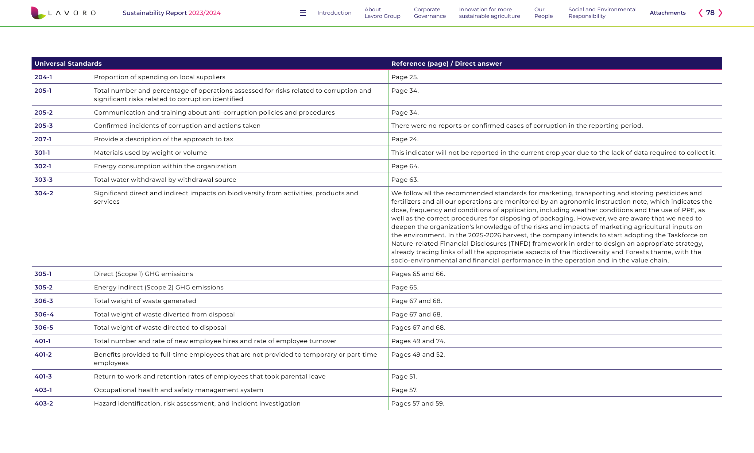Image resolution: width=754 pixels, height=453 pixels.
Task: Click 'Pages 65 and 66.' reference
Action: click(418, 274)
